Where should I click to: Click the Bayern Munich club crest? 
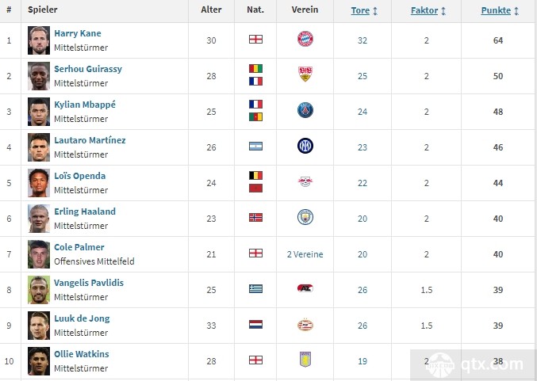[305, 40]
